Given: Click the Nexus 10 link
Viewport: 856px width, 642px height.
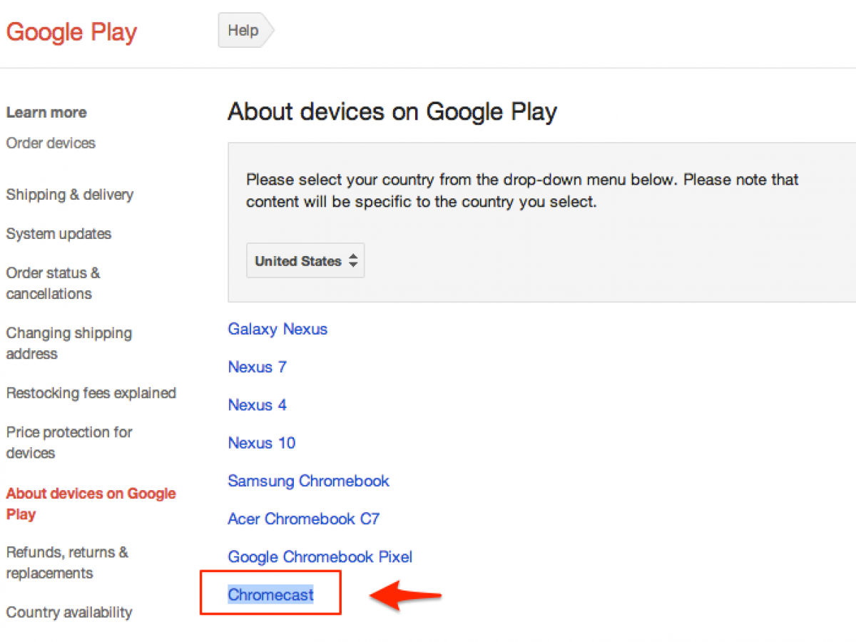Looking at the screenshot, I should click(261, 443).
